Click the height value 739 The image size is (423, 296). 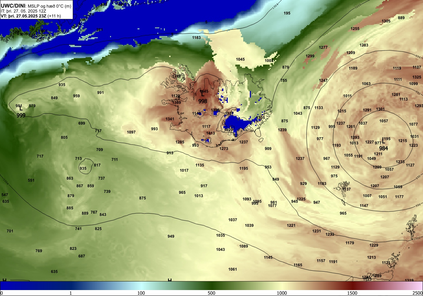click(107, 192)
